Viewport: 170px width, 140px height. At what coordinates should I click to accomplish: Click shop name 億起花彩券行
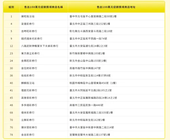29,90
